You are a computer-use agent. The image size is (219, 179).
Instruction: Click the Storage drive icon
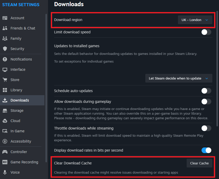(x=5, y=111)
